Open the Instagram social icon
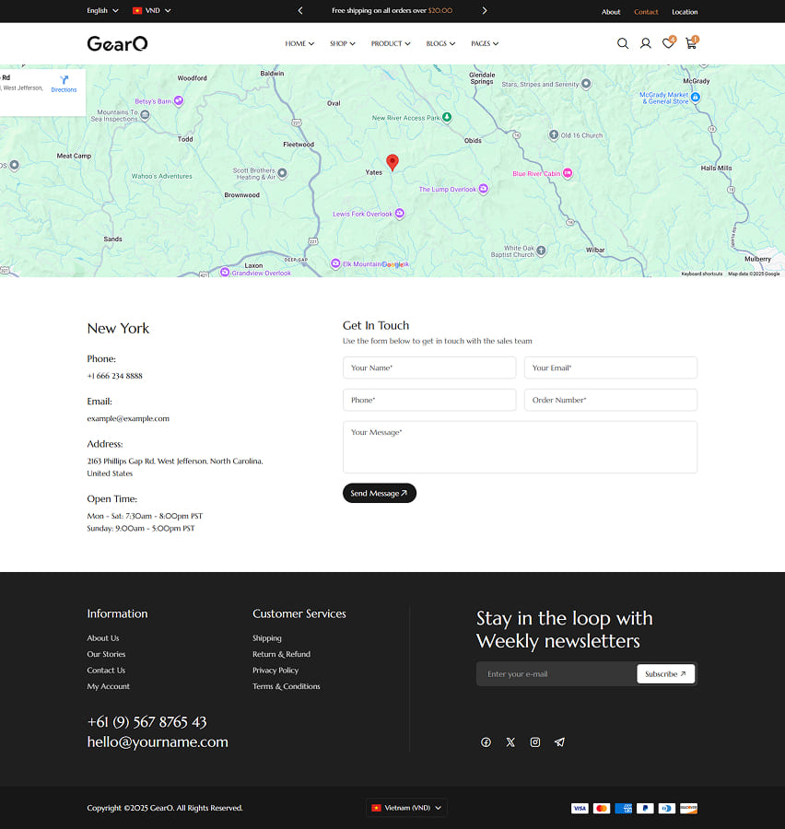This screenshot has height=829, width=785. click(535, 742)
